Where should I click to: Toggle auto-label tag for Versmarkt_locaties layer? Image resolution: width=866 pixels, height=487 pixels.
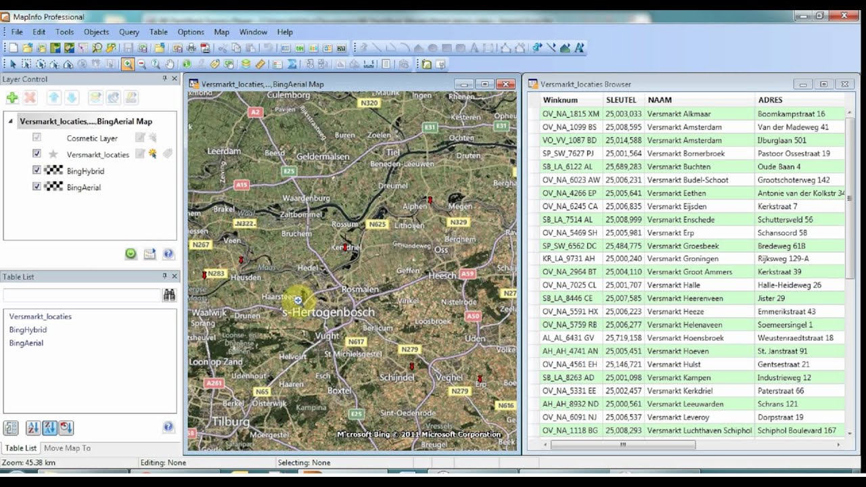click(167, 154)
